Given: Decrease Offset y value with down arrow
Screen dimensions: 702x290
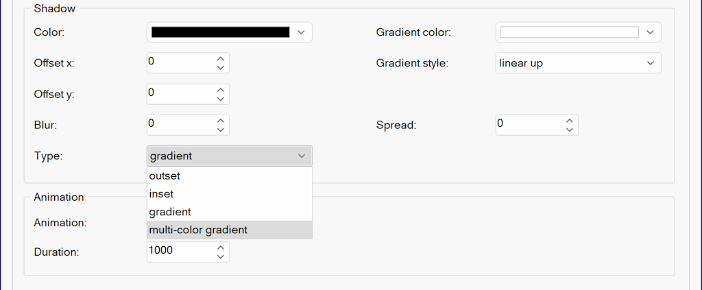Looking at the screenshot, I should [220, 99].
